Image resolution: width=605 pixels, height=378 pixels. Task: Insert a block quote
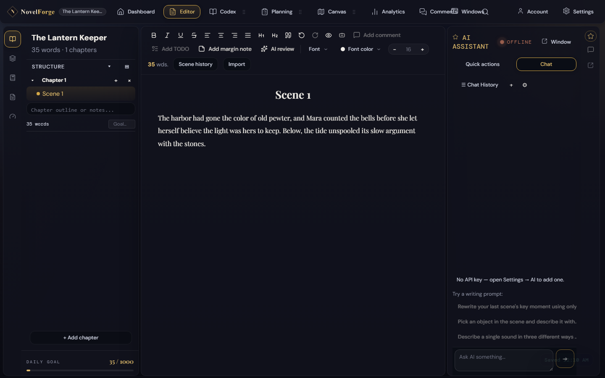288,35
